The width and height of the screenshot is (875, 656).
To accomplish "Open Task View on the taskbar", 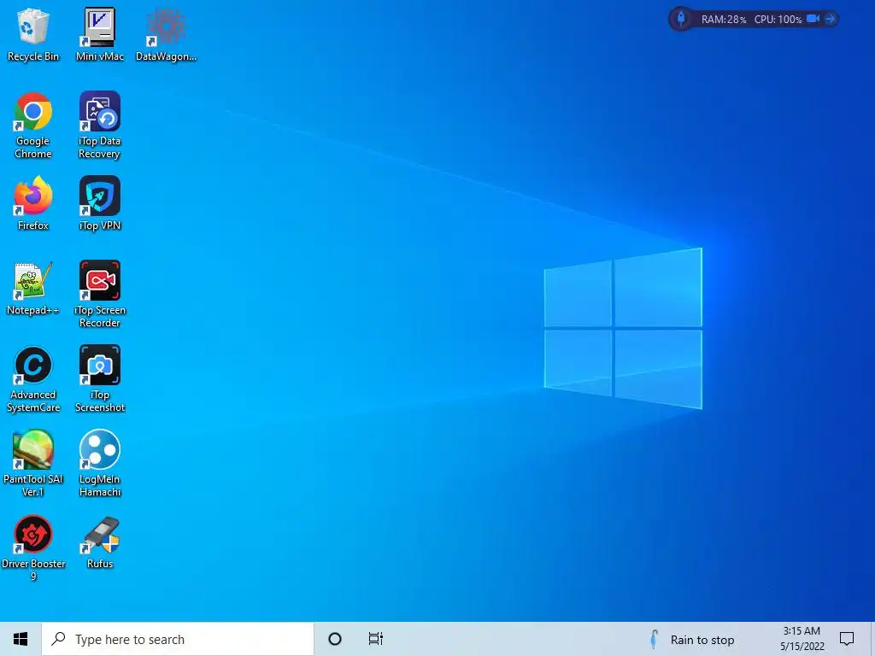I will click(376, 639).
